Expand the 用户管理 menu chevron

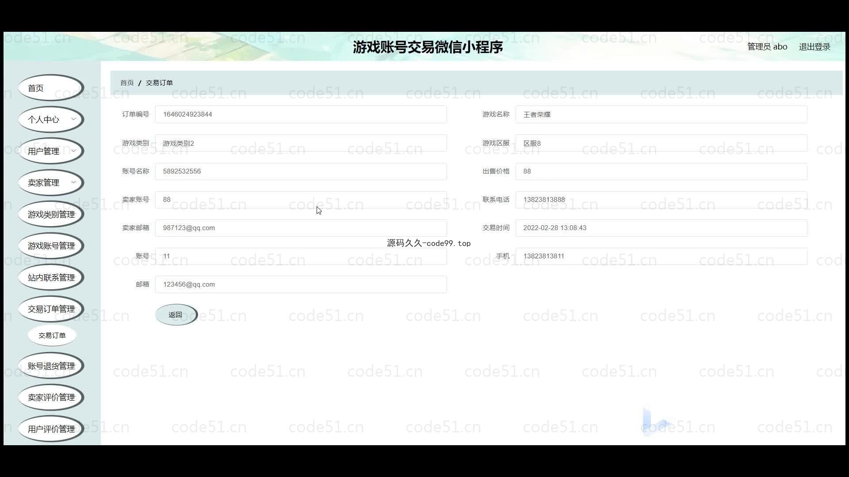tap(73, 151)
